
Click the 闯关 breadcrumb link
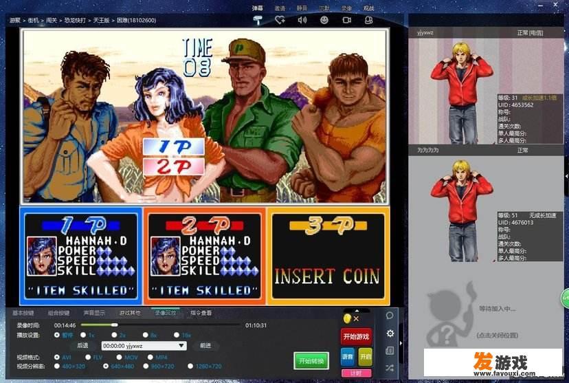point(52,21)
